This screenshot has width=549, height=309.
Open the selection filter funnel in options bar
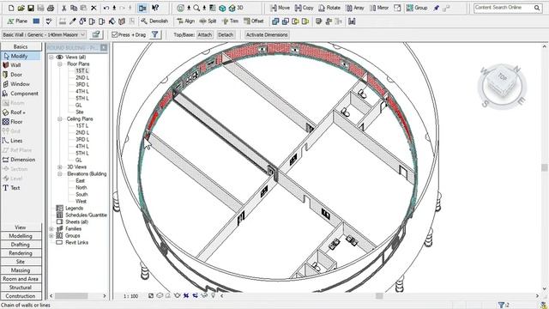pos(154,34)
